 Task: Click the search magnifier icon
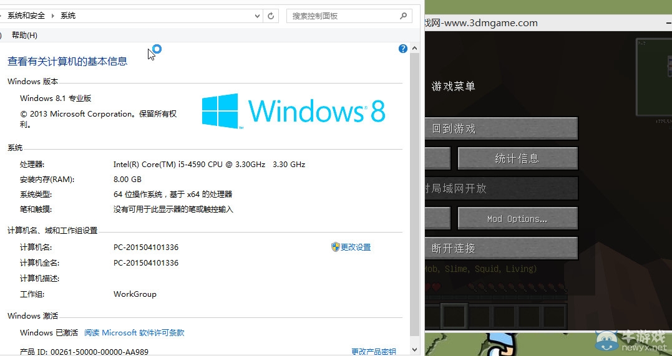click(x=403, y=16)
